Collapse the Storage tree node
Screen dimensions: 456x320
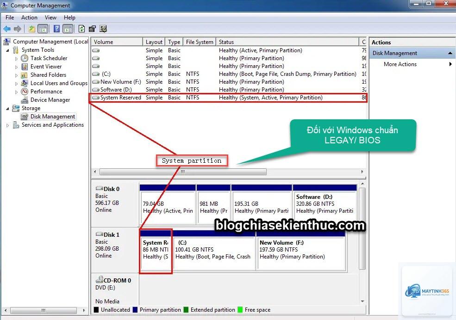point(8,109)
